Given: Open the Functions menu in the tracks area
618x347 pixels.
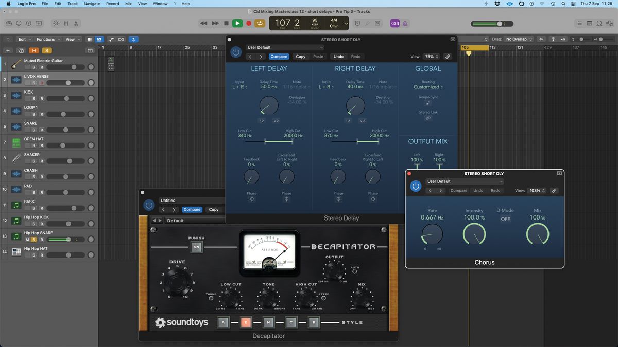Looking at the screenshot, I should [47, 39].
